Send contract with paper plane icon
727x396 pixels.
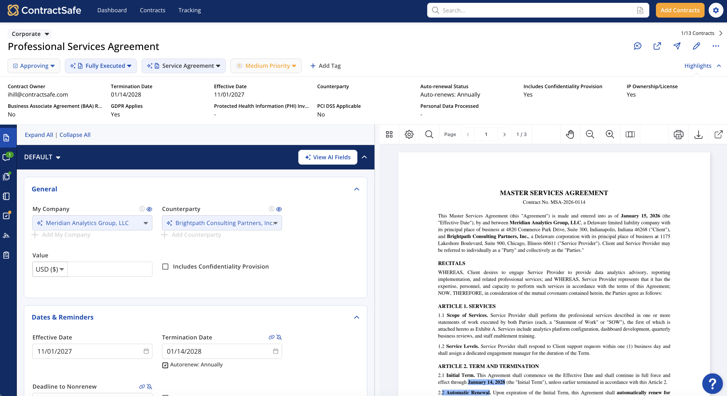click(677, 46)
